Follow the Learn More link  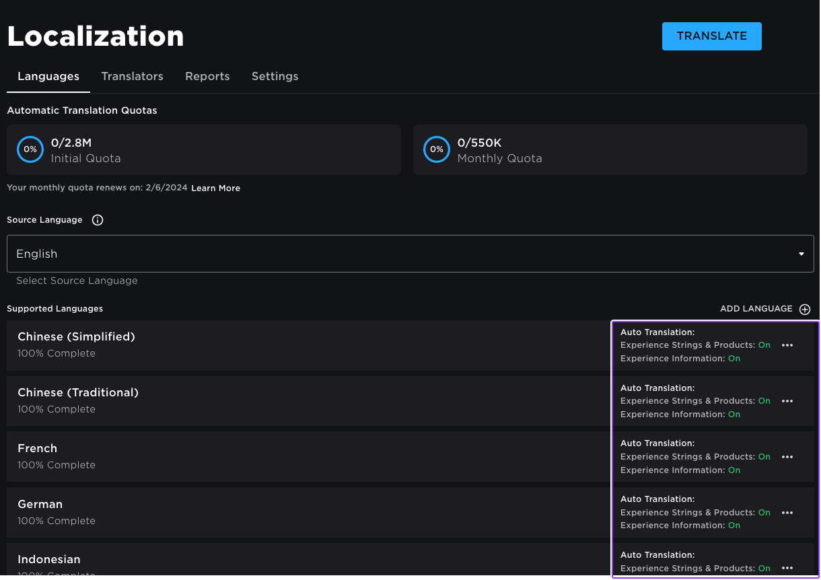point(215,188)
